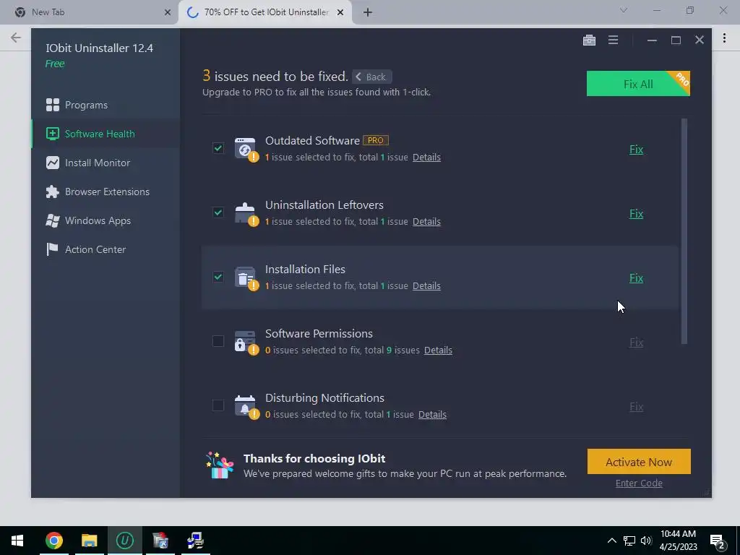
Task: Click the Thanks for choosing IObit heading
Action: coord(314,458)
